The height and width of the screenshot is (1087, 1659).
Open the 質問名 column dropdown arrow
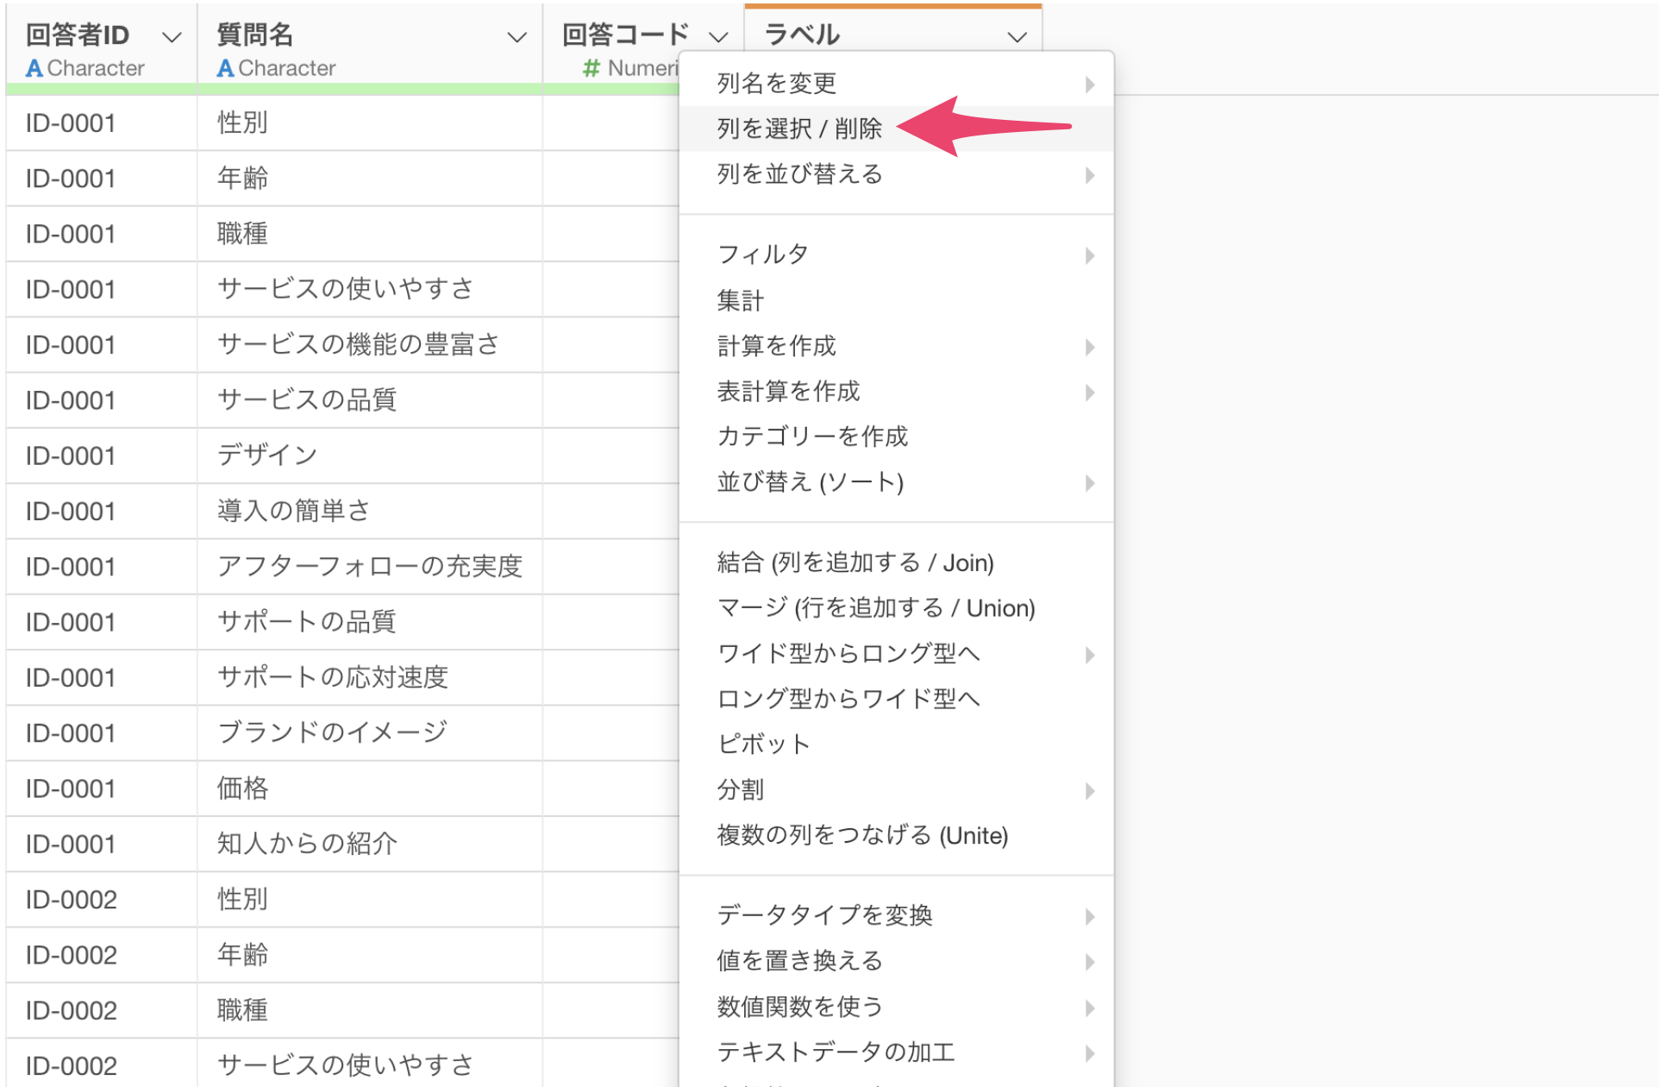(516, 37)
